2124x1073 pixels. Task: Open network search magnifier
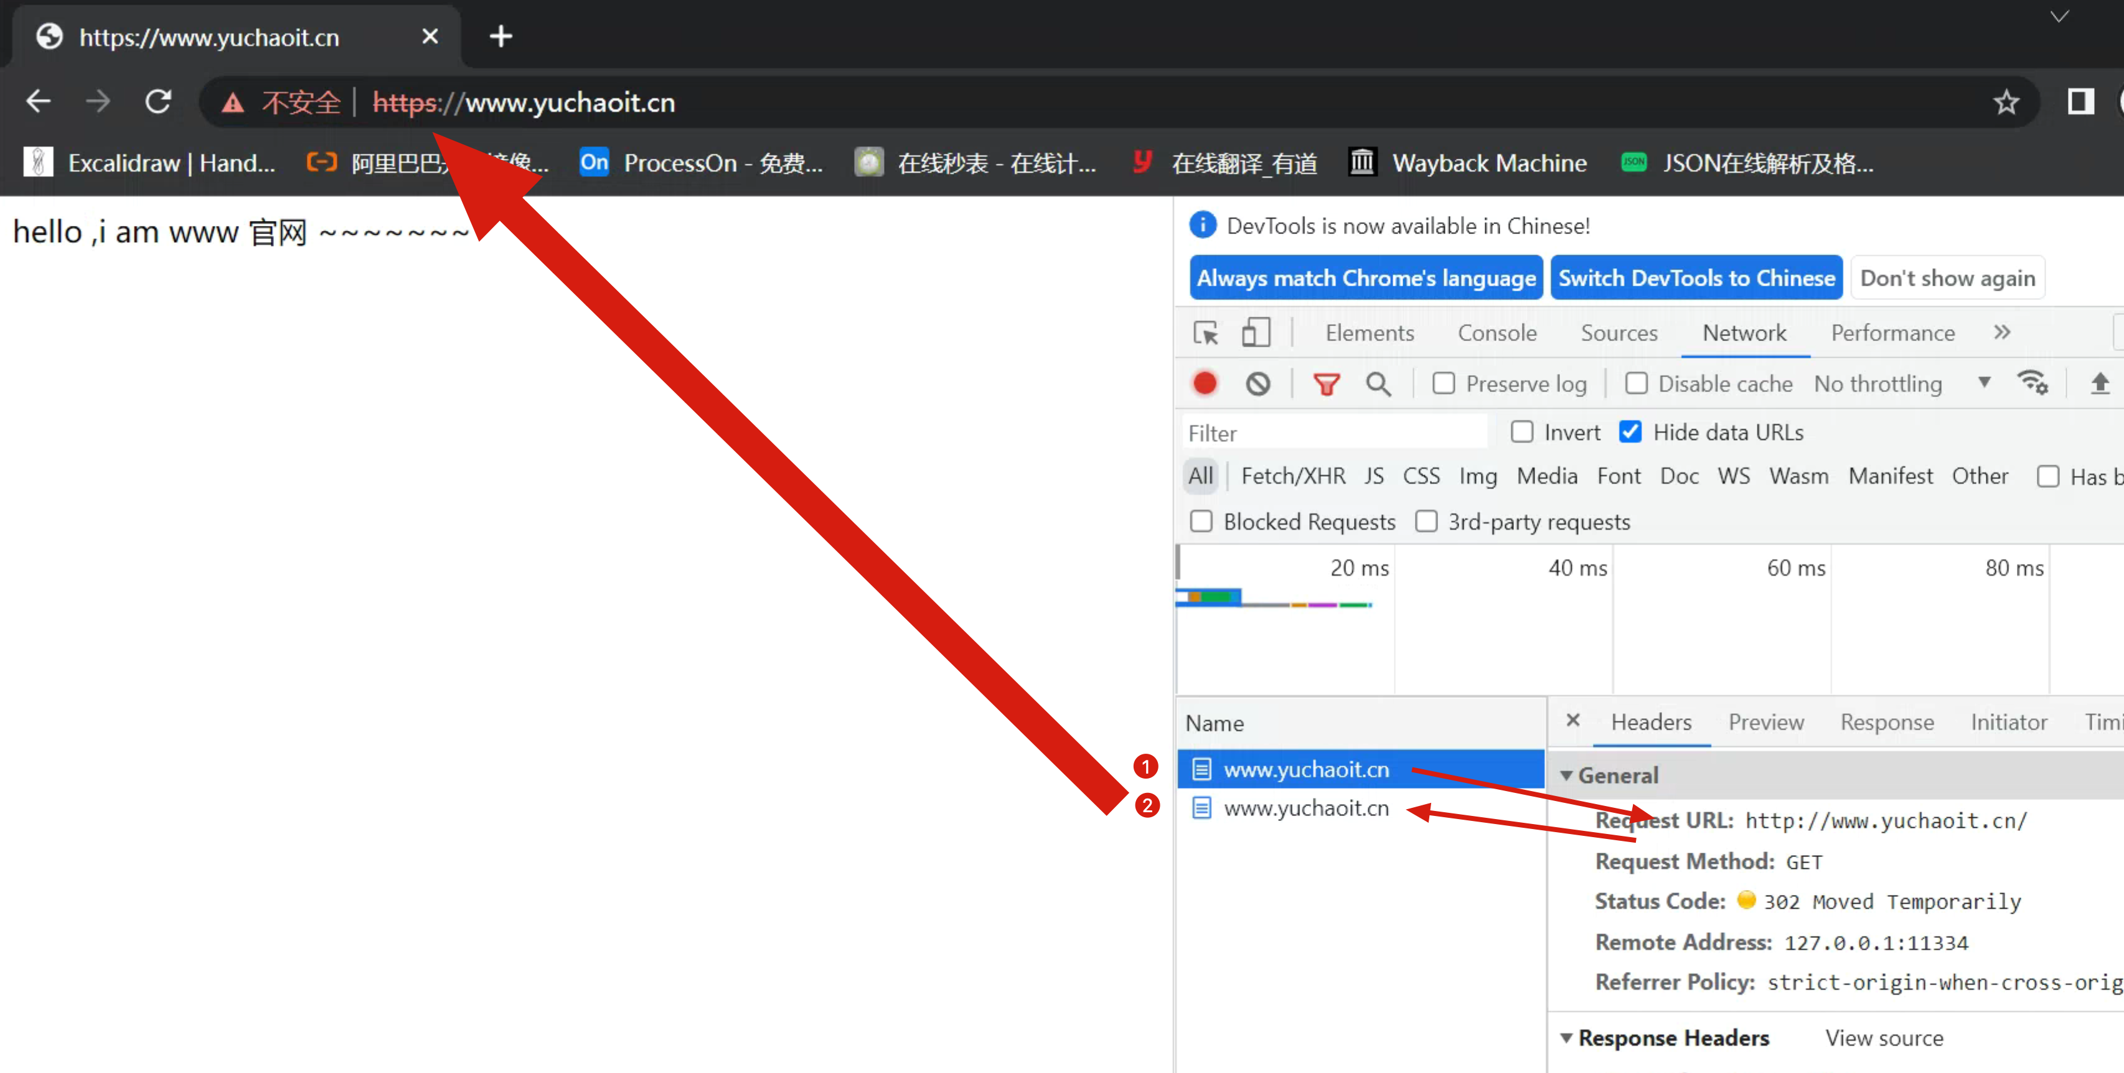pyautogui.click(x=1378, y=384)
